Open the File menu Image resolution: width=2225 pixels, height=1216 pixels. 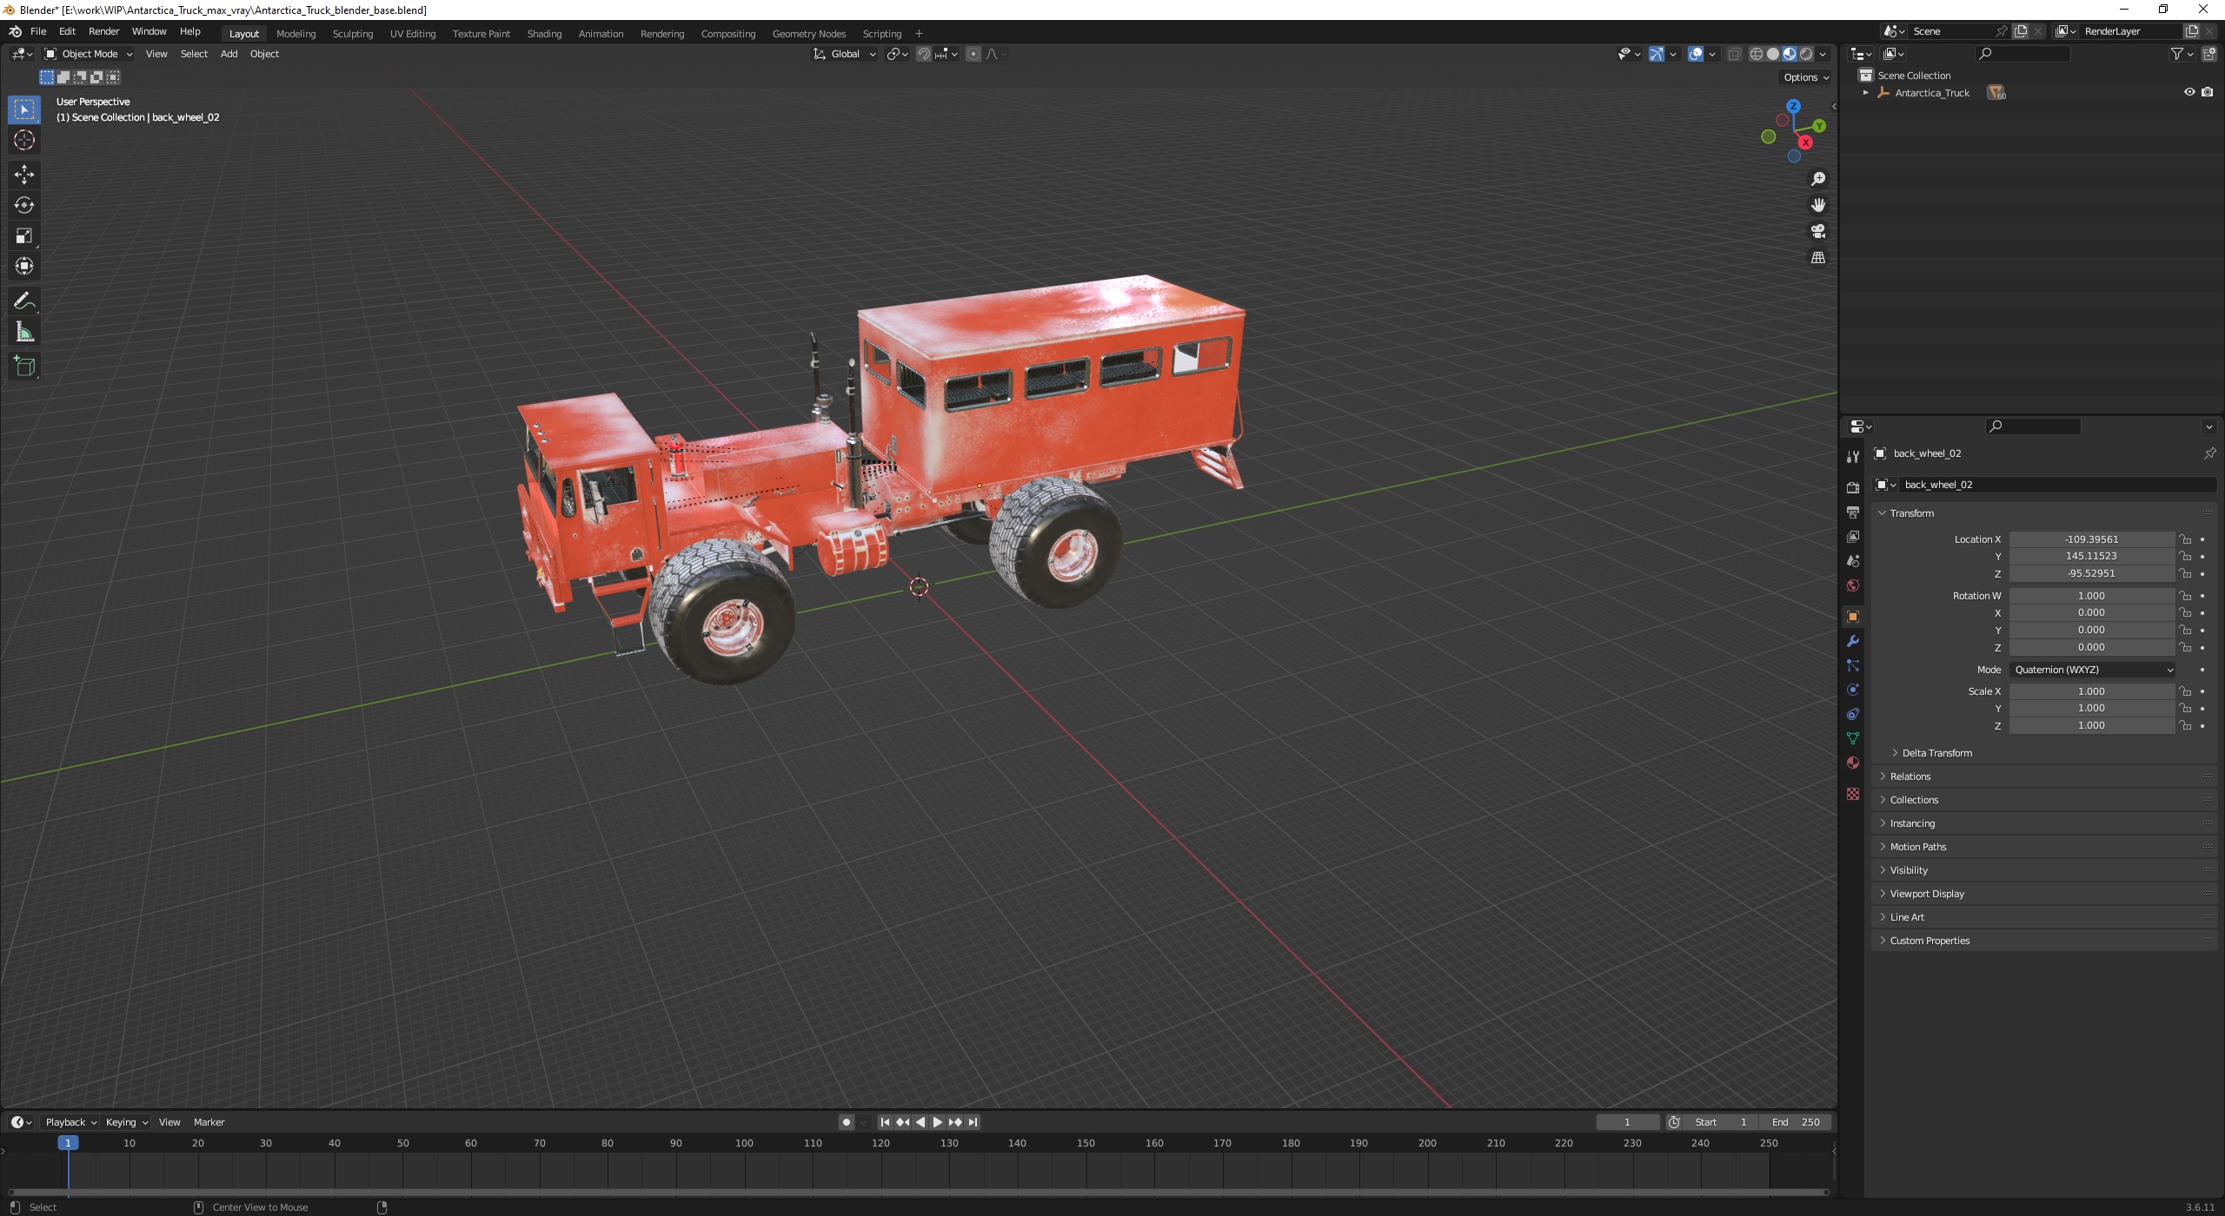38,31
